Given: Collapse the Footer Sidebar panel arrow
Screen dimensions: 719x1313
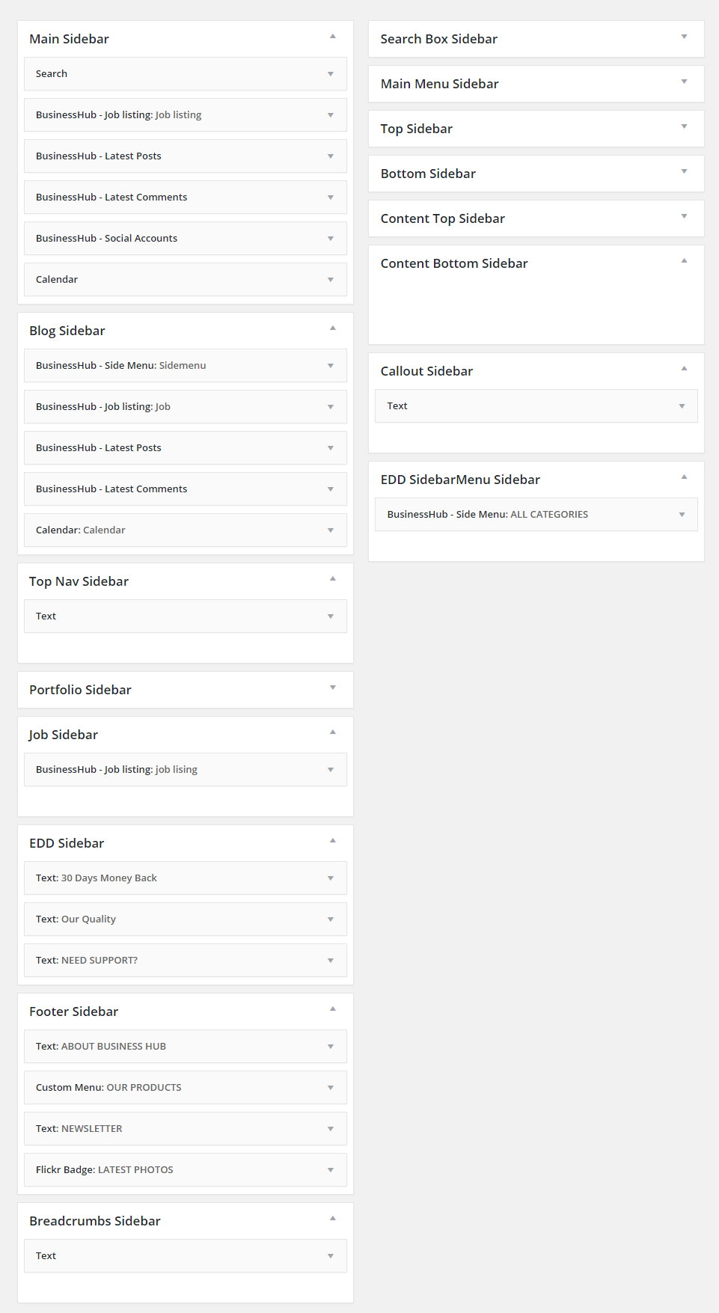Looking at the screenshot, I should [333, 1009].
